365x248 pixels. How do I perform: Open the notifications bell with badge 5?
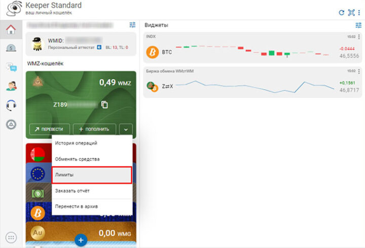[11, 48]
